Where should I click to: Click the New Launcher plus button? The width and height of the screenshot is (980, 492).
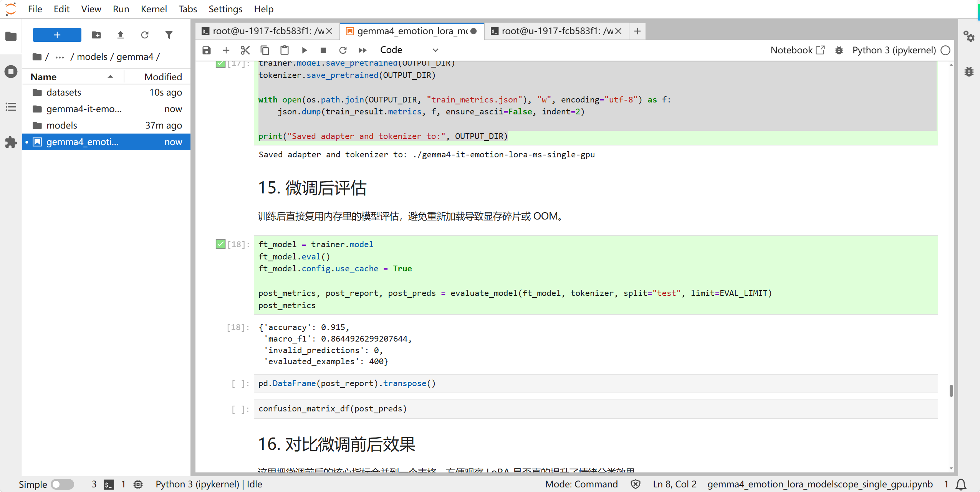coord(57,35)
